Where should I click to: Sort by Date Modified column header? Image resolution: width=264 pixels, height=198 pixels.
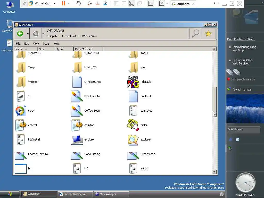88,49
